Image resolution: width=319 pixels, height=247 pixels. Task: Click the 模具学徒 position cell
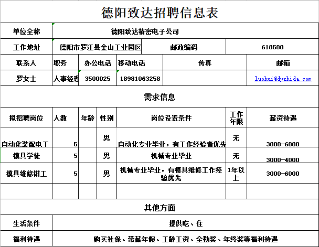pos(26,156)
